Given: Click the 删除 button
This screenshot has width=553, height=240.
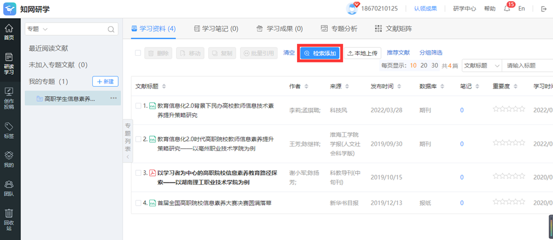Looking at the screenshot, I should (x=158, y=53).
